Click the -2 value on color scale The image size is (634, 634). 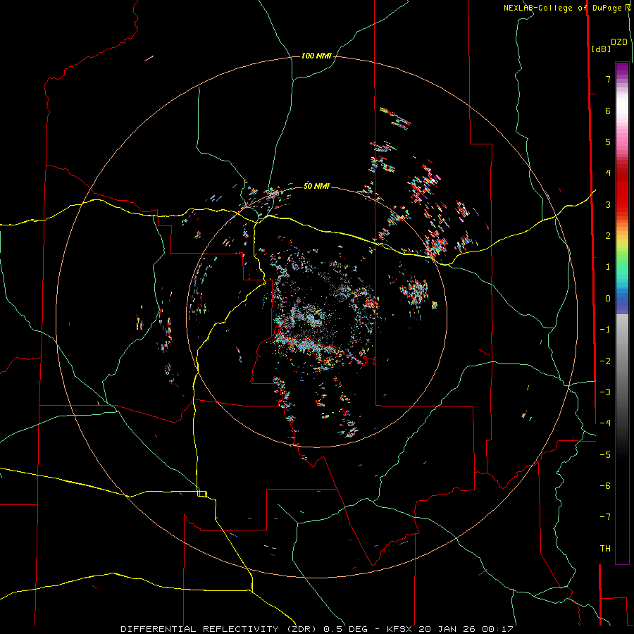tap(605, 361)
